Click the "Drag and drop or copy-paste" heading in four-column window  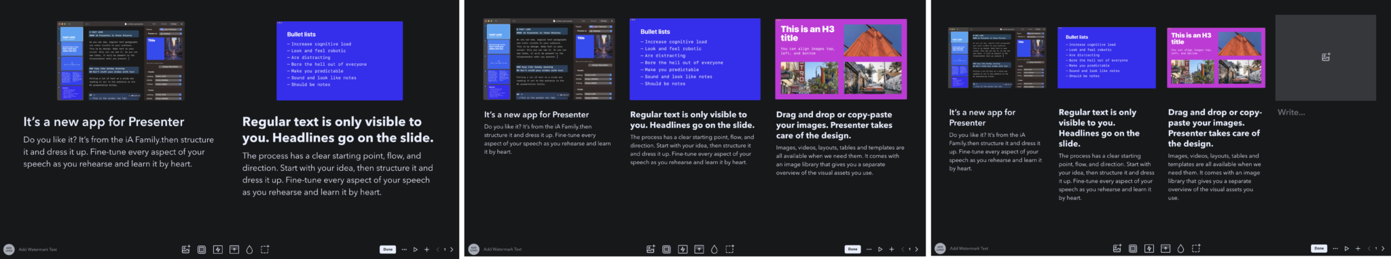1215,127
